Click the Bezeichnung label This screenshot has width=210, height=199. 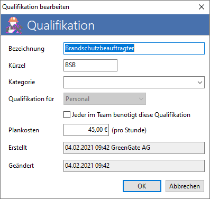tap(26, 49)
